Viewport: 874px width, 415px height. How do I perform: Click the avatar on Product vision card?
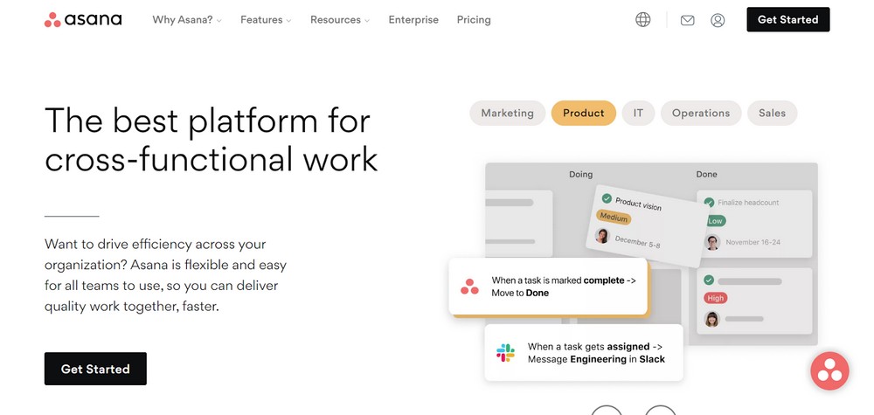click(x=602, y=236)
